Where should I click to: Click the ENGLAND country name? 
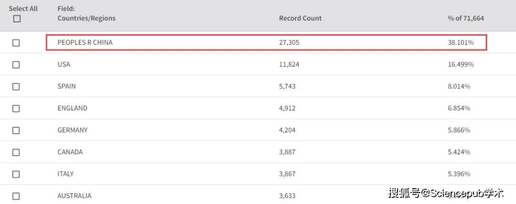[x=72, y=108]
